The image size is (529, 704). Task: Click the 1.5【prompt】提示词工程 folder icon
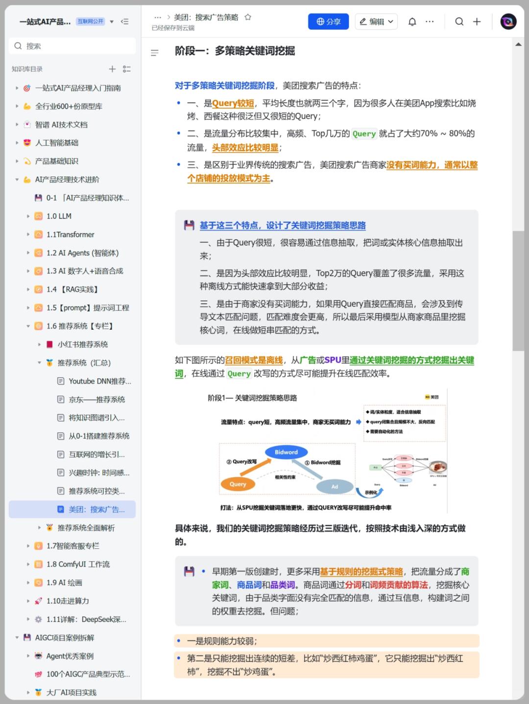(38, 308)
